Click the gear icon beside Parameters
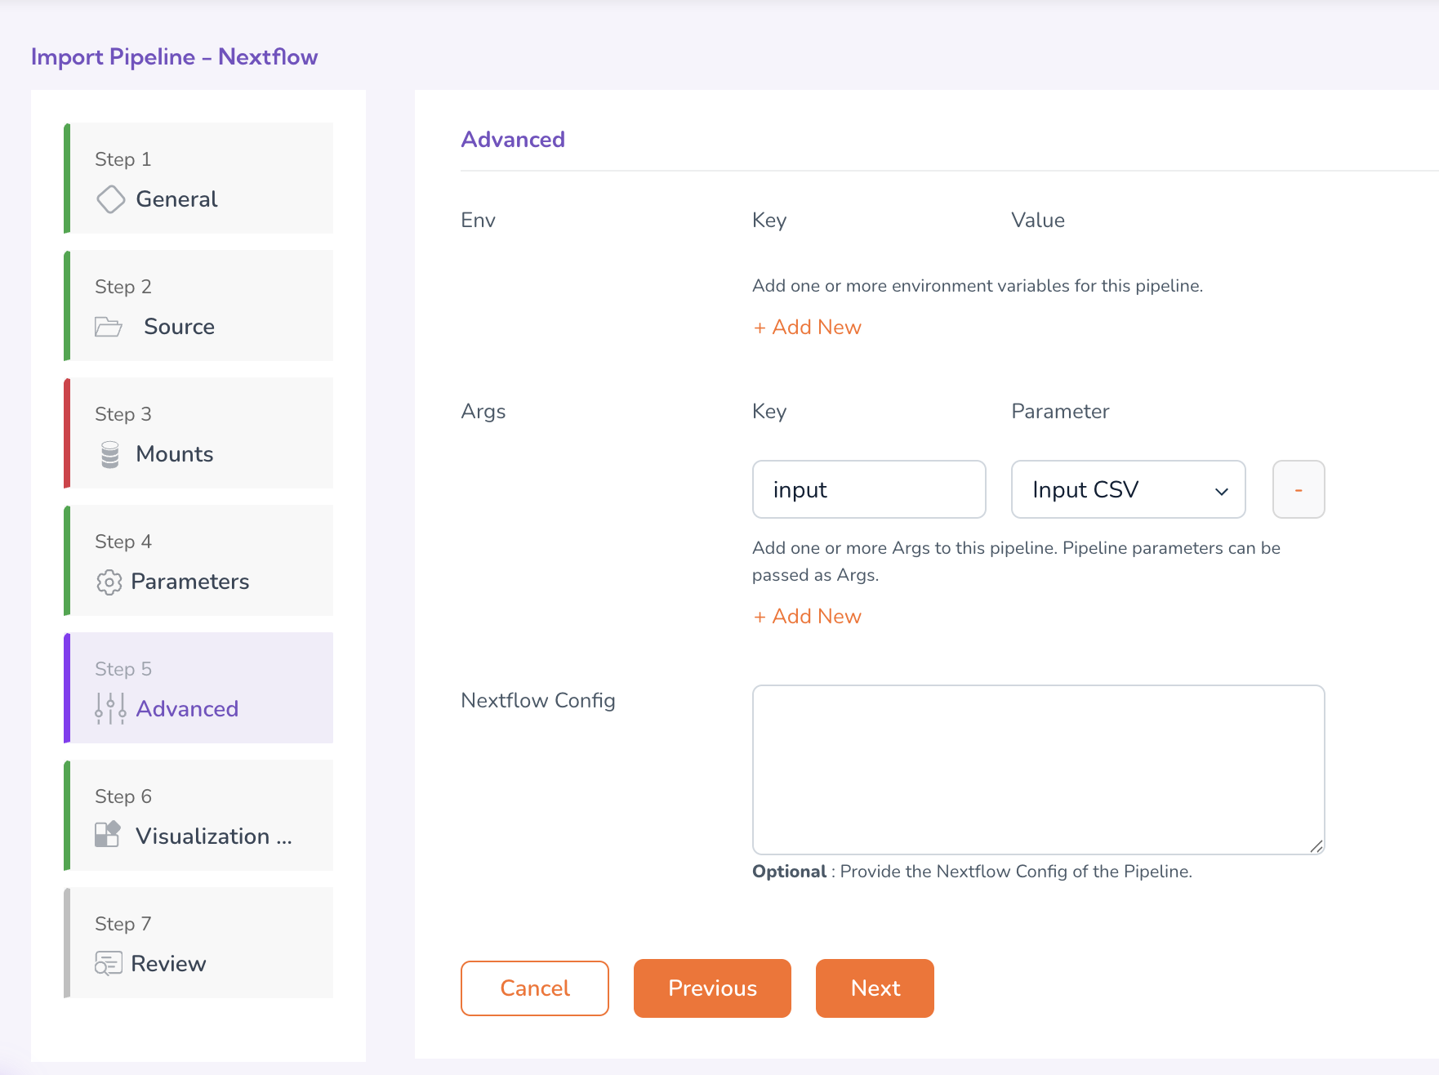 (x=109, y=582)
